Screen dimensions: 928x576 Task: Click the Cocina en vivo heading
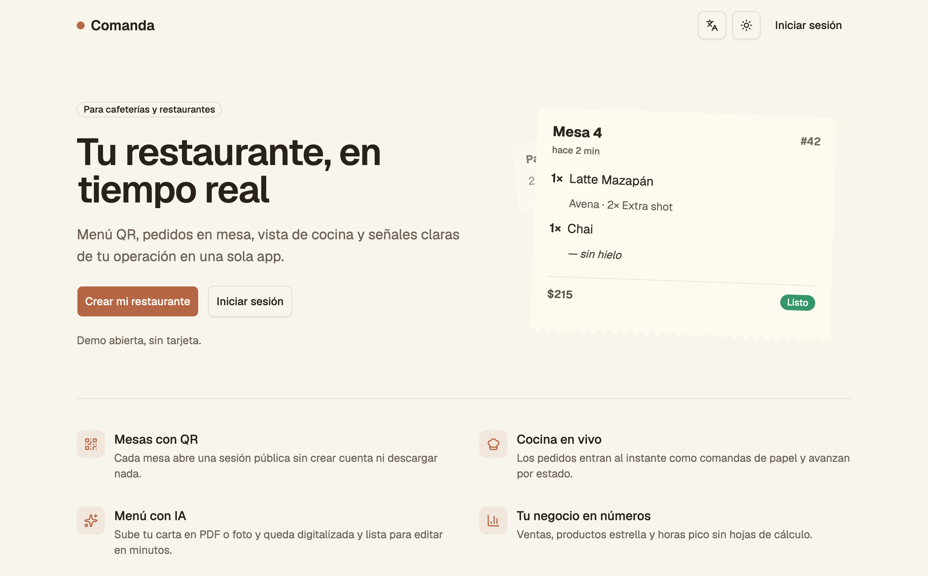tap(559, 439)
